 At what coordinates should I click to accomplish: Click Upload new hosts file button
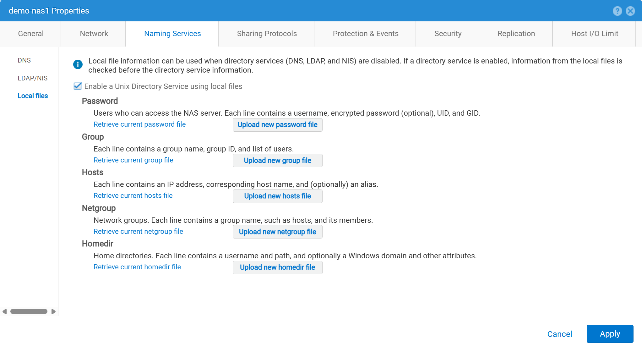277,196
